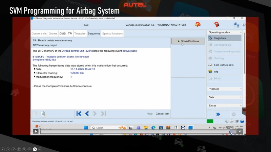The image size is (271, 152).
Task: Click the double-arrow forward button in sidebar
Action: (218, 114)
